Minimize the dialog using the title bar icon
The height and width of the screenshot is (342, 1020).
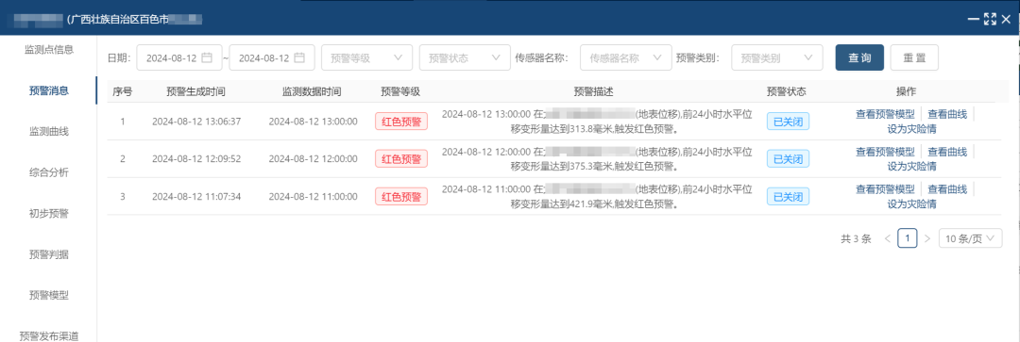pos(974,19)
